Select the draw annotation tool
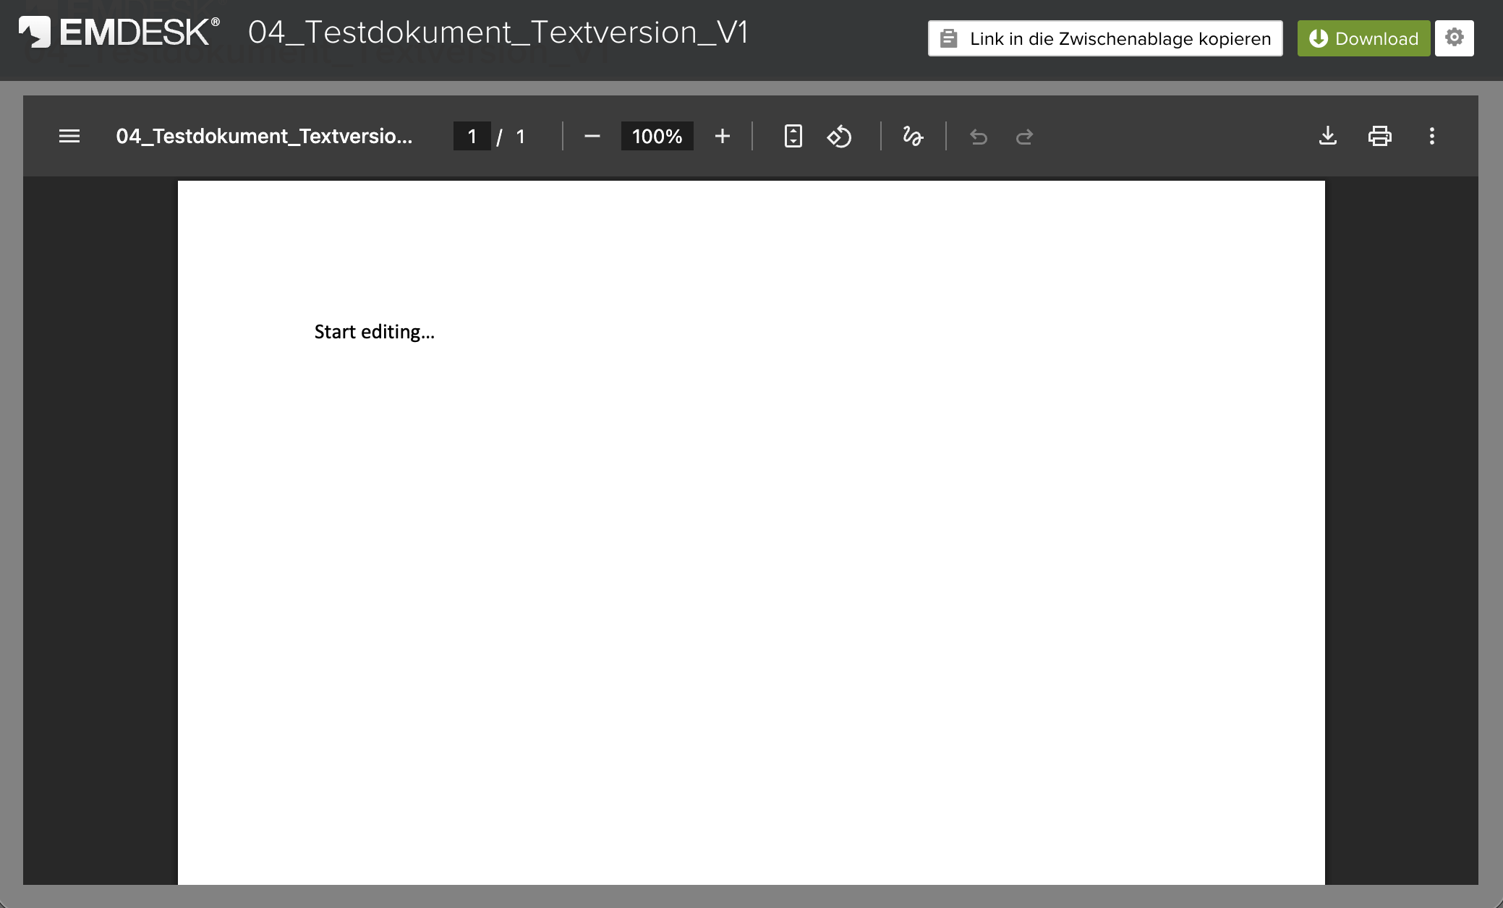The height and width of the screenshot is (908, 1503). [913, 136]
